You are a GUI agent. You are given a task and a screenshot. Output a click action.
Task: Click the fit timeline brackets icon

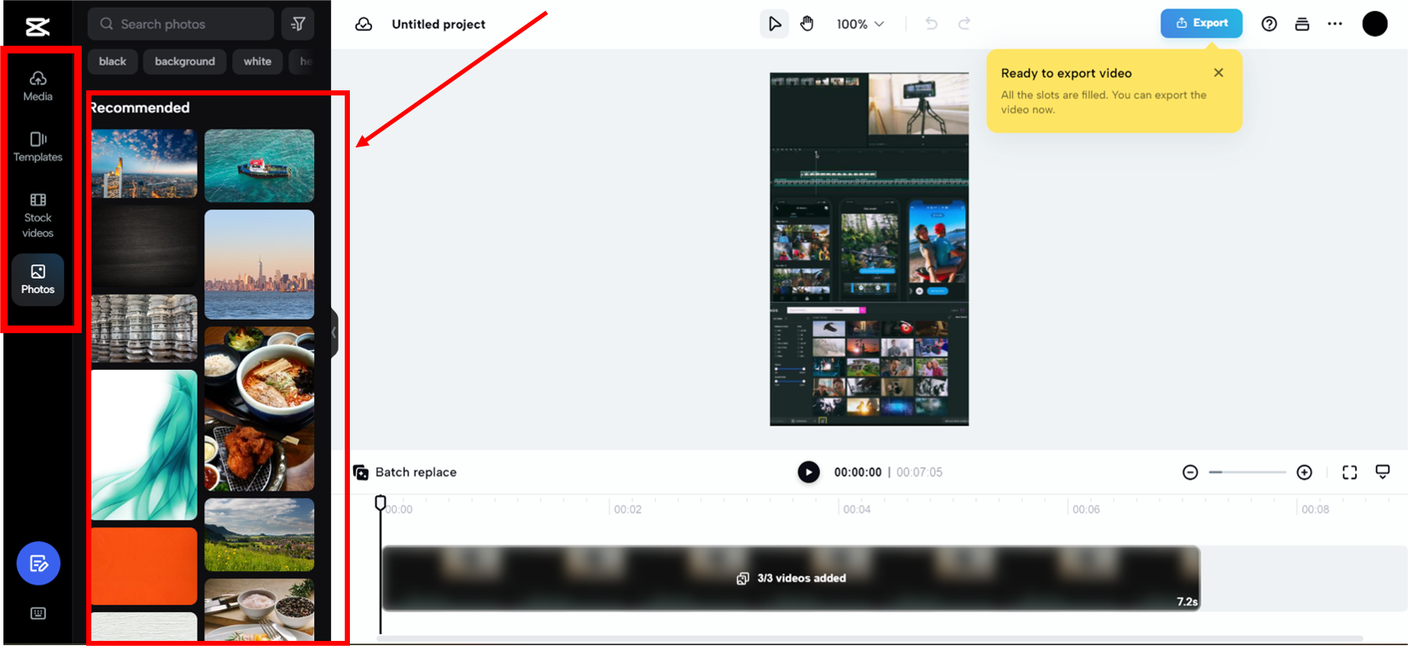tap(1350, 472)
